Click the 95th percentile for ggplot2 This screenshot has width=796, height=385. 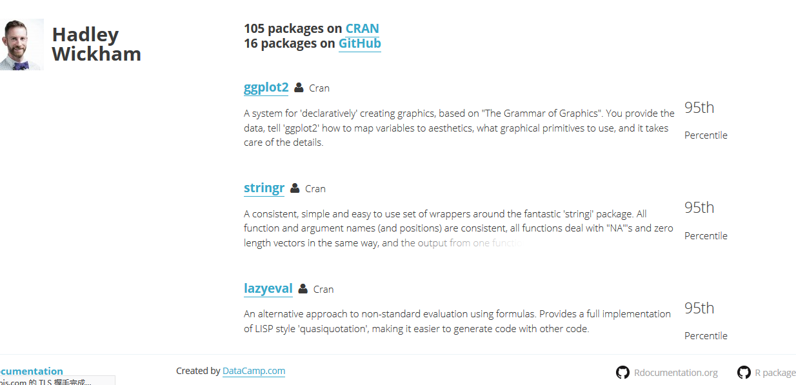pyautogui.click(x=699, y=108)
